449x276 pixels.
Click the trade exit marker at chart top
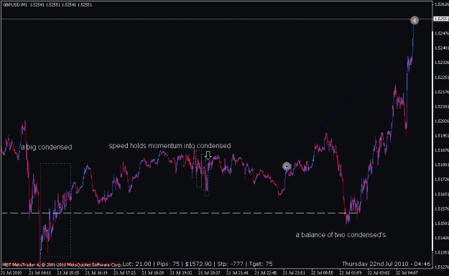coord(415,20)
